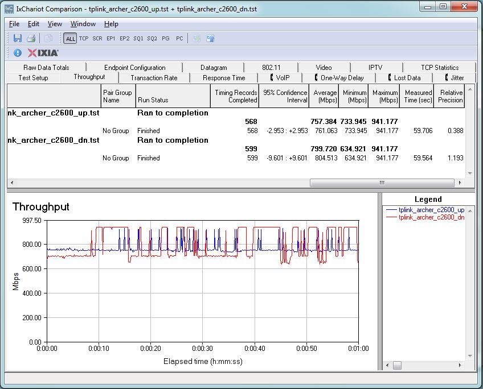This screenshot has height=389, width=483.
Task: Click the results table horizontal scrollbar thumb
Action: pyautogui.click(x=382, y=183)
